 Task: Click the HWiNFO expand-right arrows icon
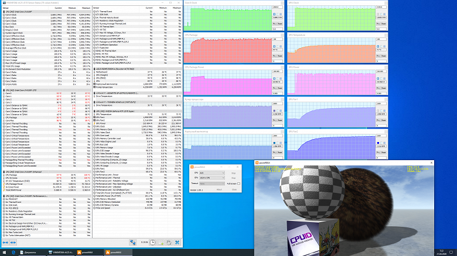point(13,243)
